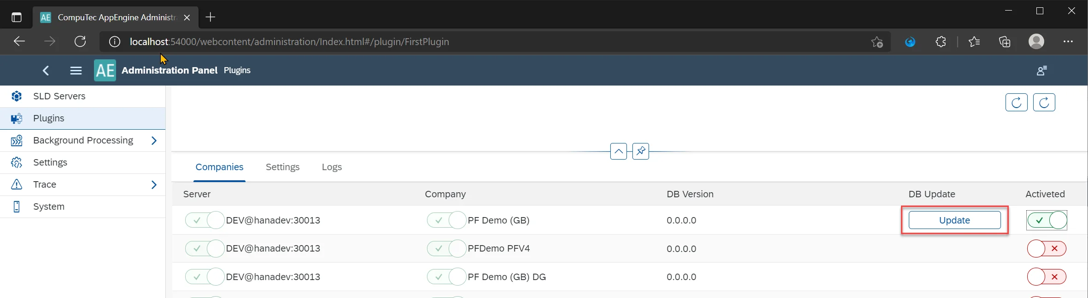The height and width of the screenshot is (298, 1088).
Task: Open browser extensions puzzle icon
Action: coord(941,42)
